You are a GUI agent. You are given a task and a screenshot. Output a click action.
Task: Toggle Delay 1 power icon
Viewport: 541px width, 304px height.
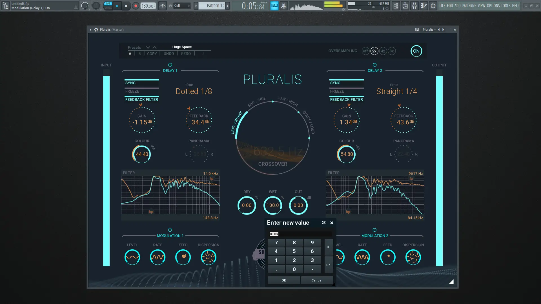coord(170,65)
